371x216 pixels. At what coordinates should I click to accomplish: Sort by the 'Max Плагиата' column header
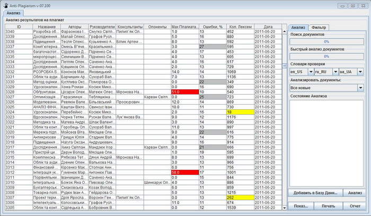click(184, 26)
